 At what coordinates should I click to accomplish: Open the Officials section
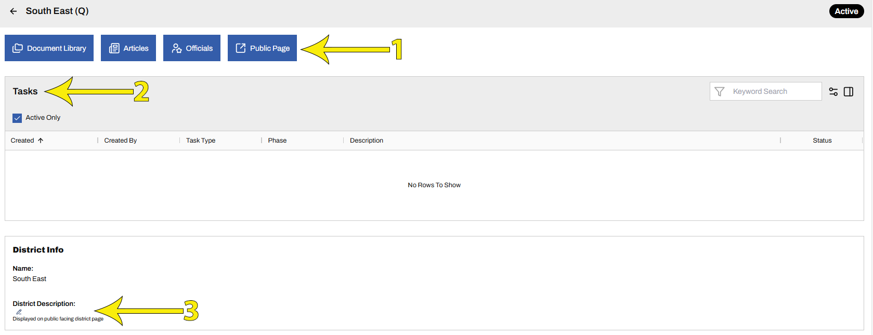point(192,48)
